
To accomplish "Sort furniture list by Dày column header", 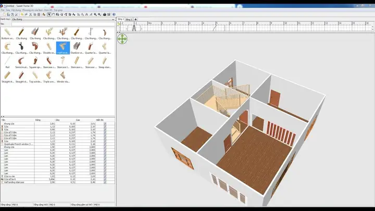I will pyautogui.click(x=65, y=120).
